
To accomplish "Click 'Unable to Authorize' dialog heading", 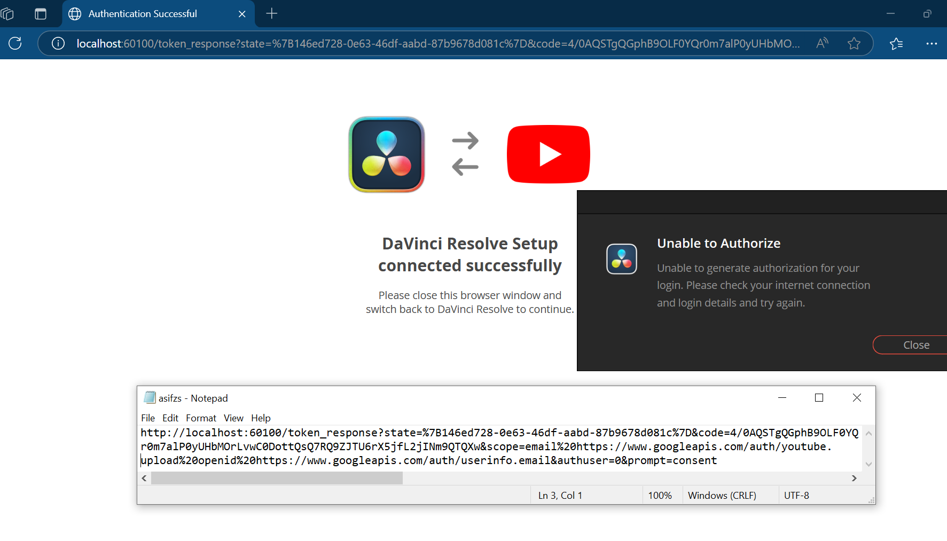I will [x=718, y=243].
